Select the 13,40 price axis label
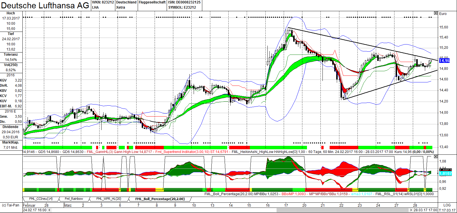Image resolution: width=457 pixels, height=213 pixels. [x=444, y=147]
